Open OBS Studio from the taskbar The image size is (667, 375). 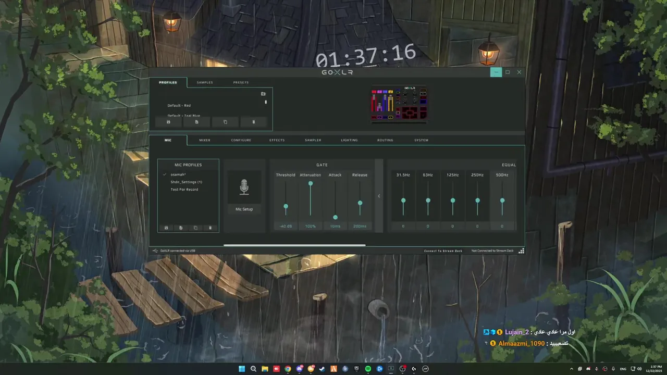click(x=402, y=369)
